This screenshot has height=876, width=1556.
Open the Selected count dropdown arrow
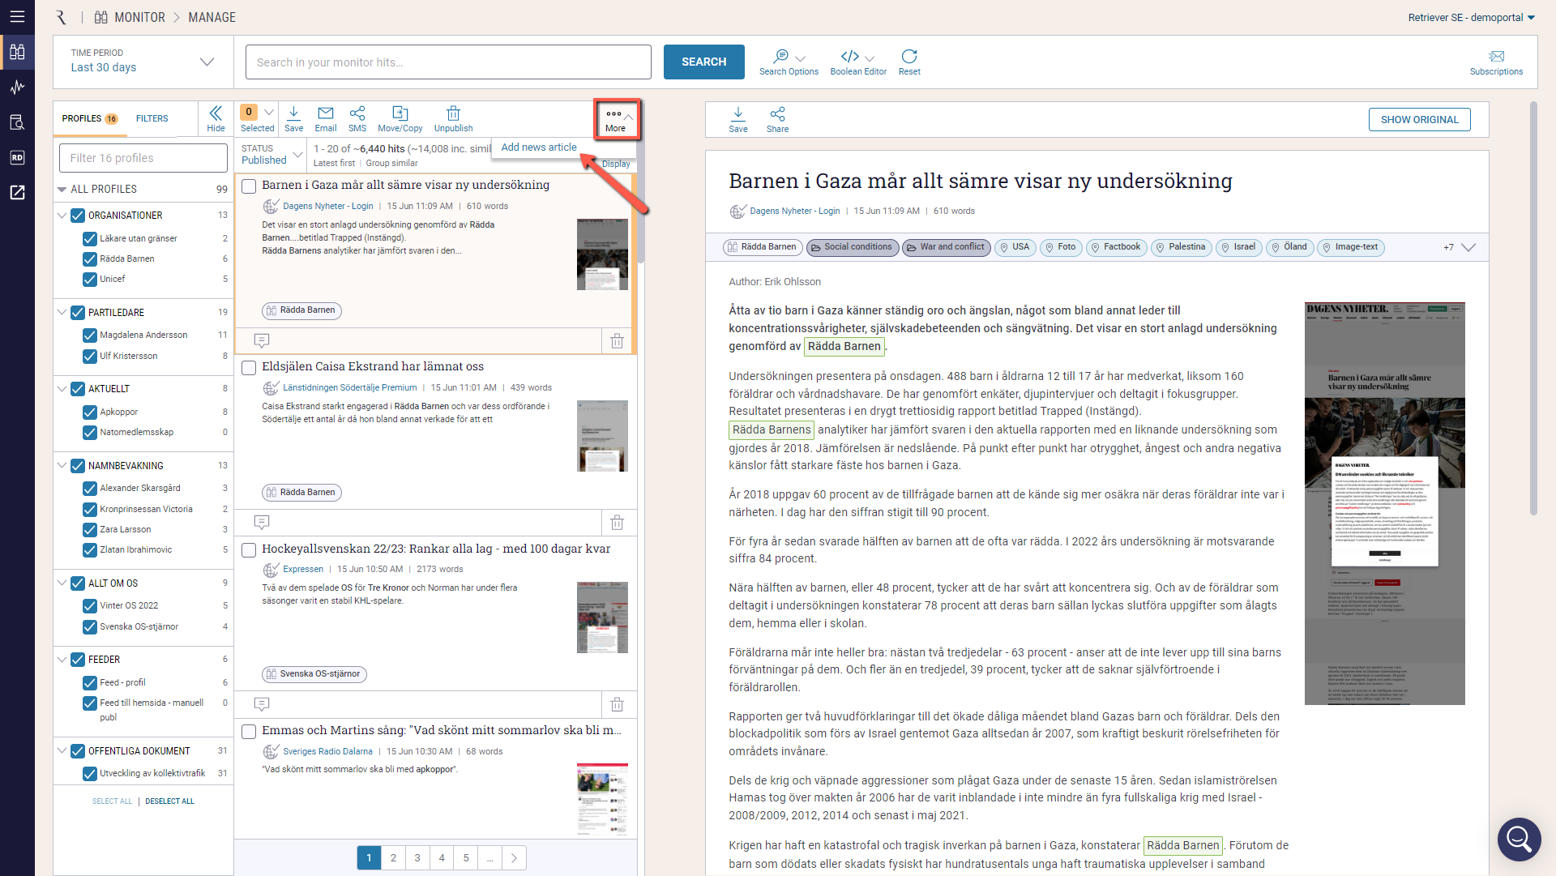(x=269, y=112)
